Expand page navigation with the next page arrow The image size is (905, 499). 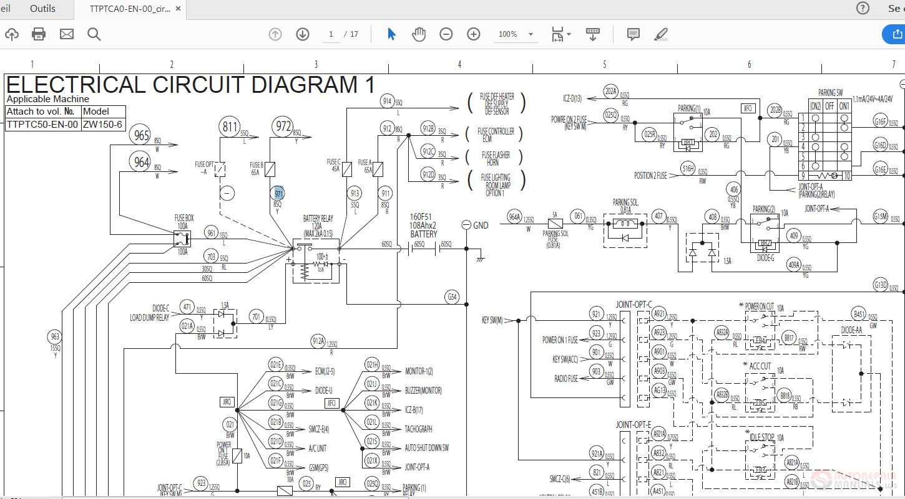(x=303, y=34)
